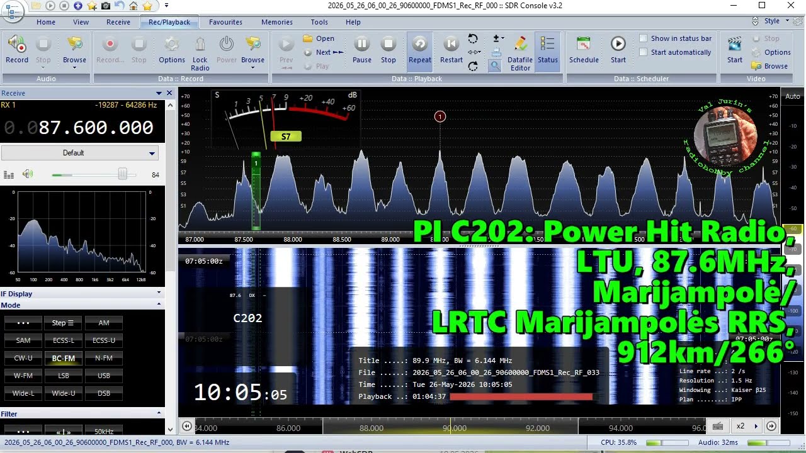Open the Audio Stop dropdown arrow

[x=43, y=67]
